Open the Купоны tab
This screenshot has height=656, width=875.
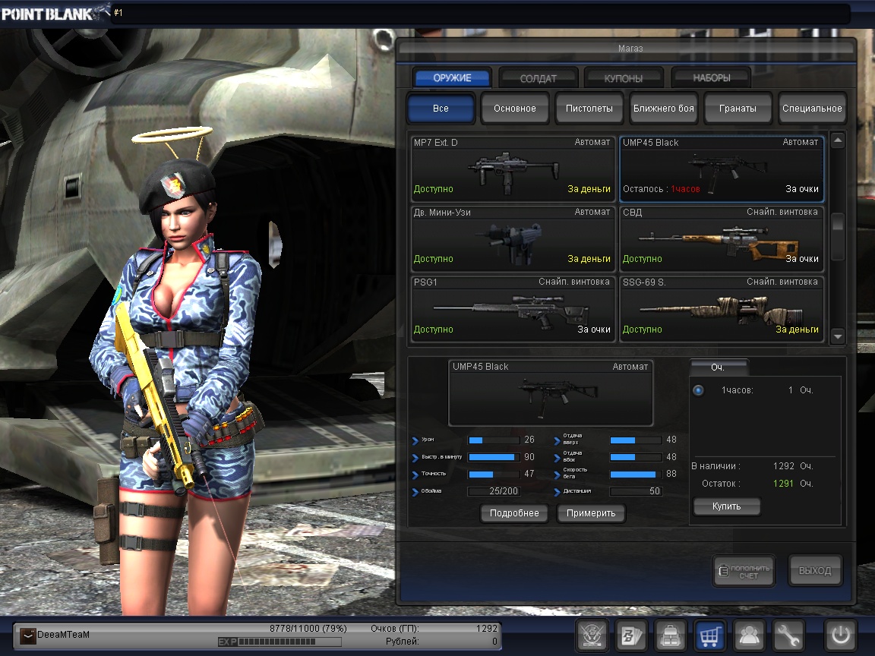click(623, 78)
